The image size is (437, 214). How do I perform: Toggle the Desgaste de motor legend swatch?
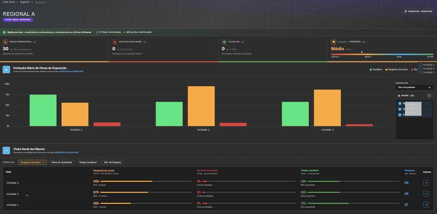pyautogui.click(x=386, y=70)
